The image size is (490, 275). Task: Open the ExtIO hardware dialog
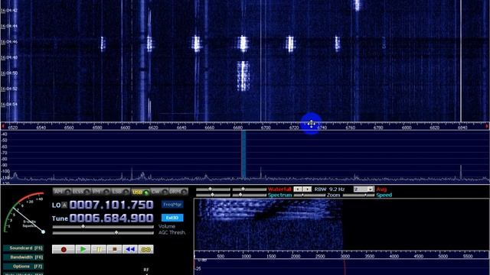(x=172, y=218)
